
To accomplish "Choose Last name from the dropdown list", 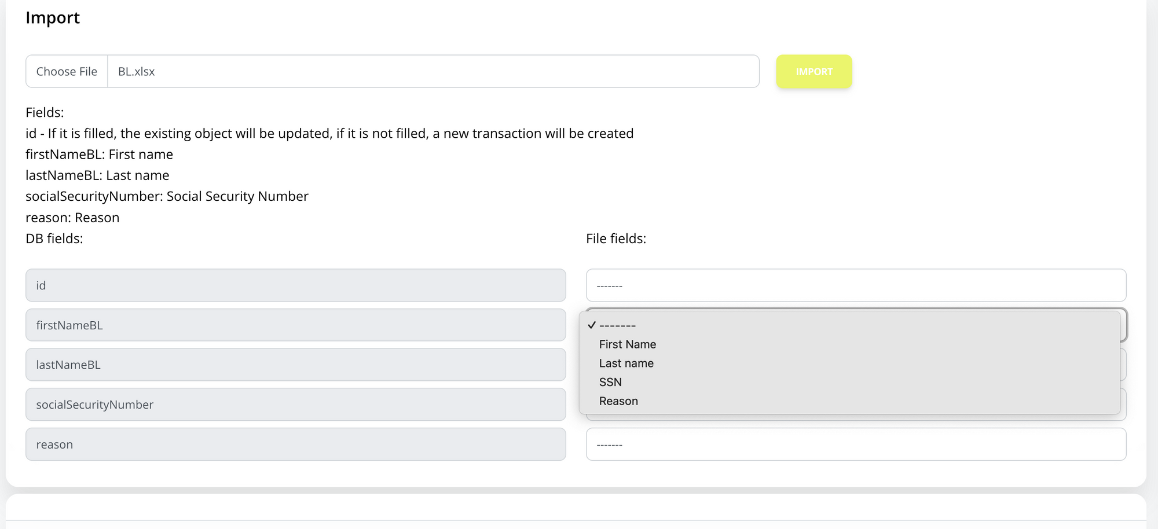I will pyautogui.click(x=626, y=363).
